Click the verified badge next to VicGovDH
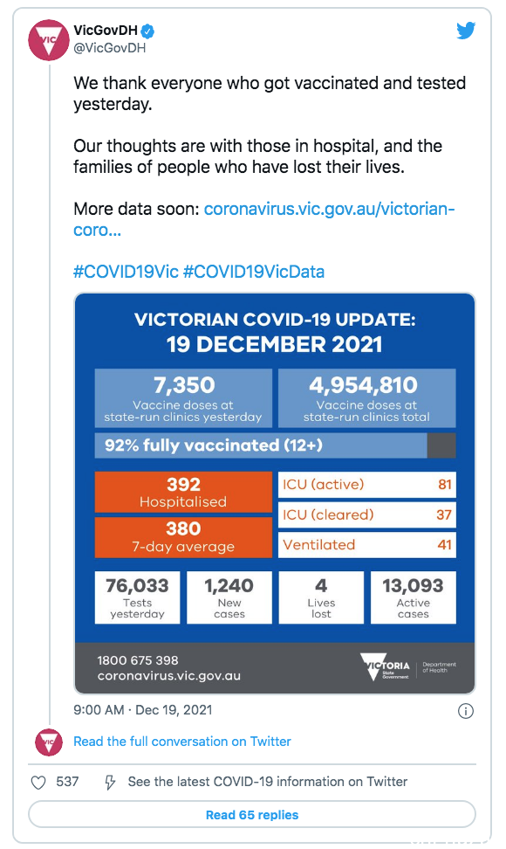The width and height of the screenshot is (506, 849). click(x=148, y=31)
